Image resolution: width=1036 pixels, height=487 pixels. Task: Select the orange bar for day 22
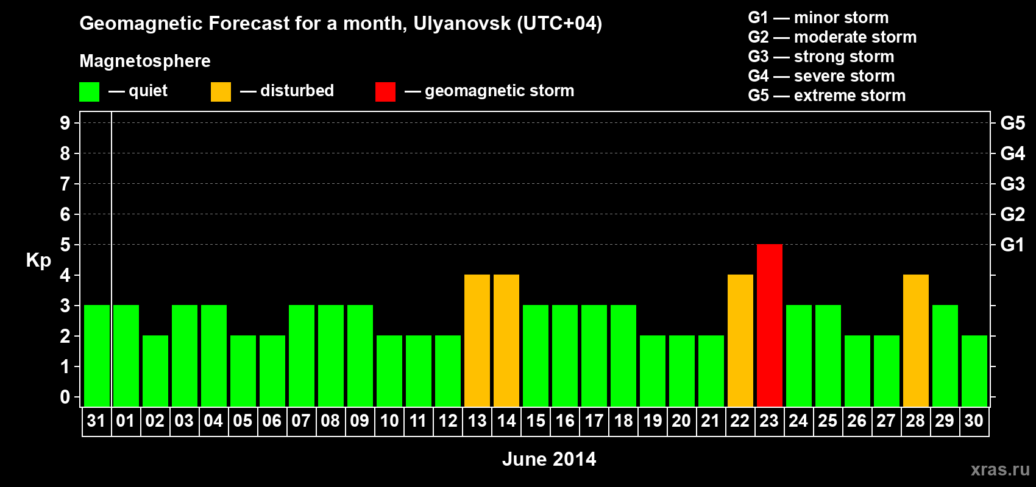740,340
